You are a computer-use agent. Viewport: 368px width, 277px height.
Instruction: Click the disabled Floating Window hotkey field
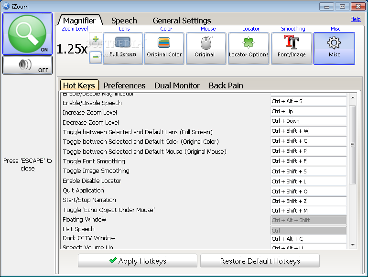(x=309, y=220)
